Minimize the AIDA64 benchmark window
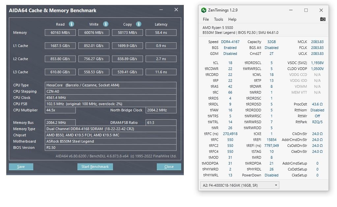Viewport: 337px width, 207px height. (161, 10)
